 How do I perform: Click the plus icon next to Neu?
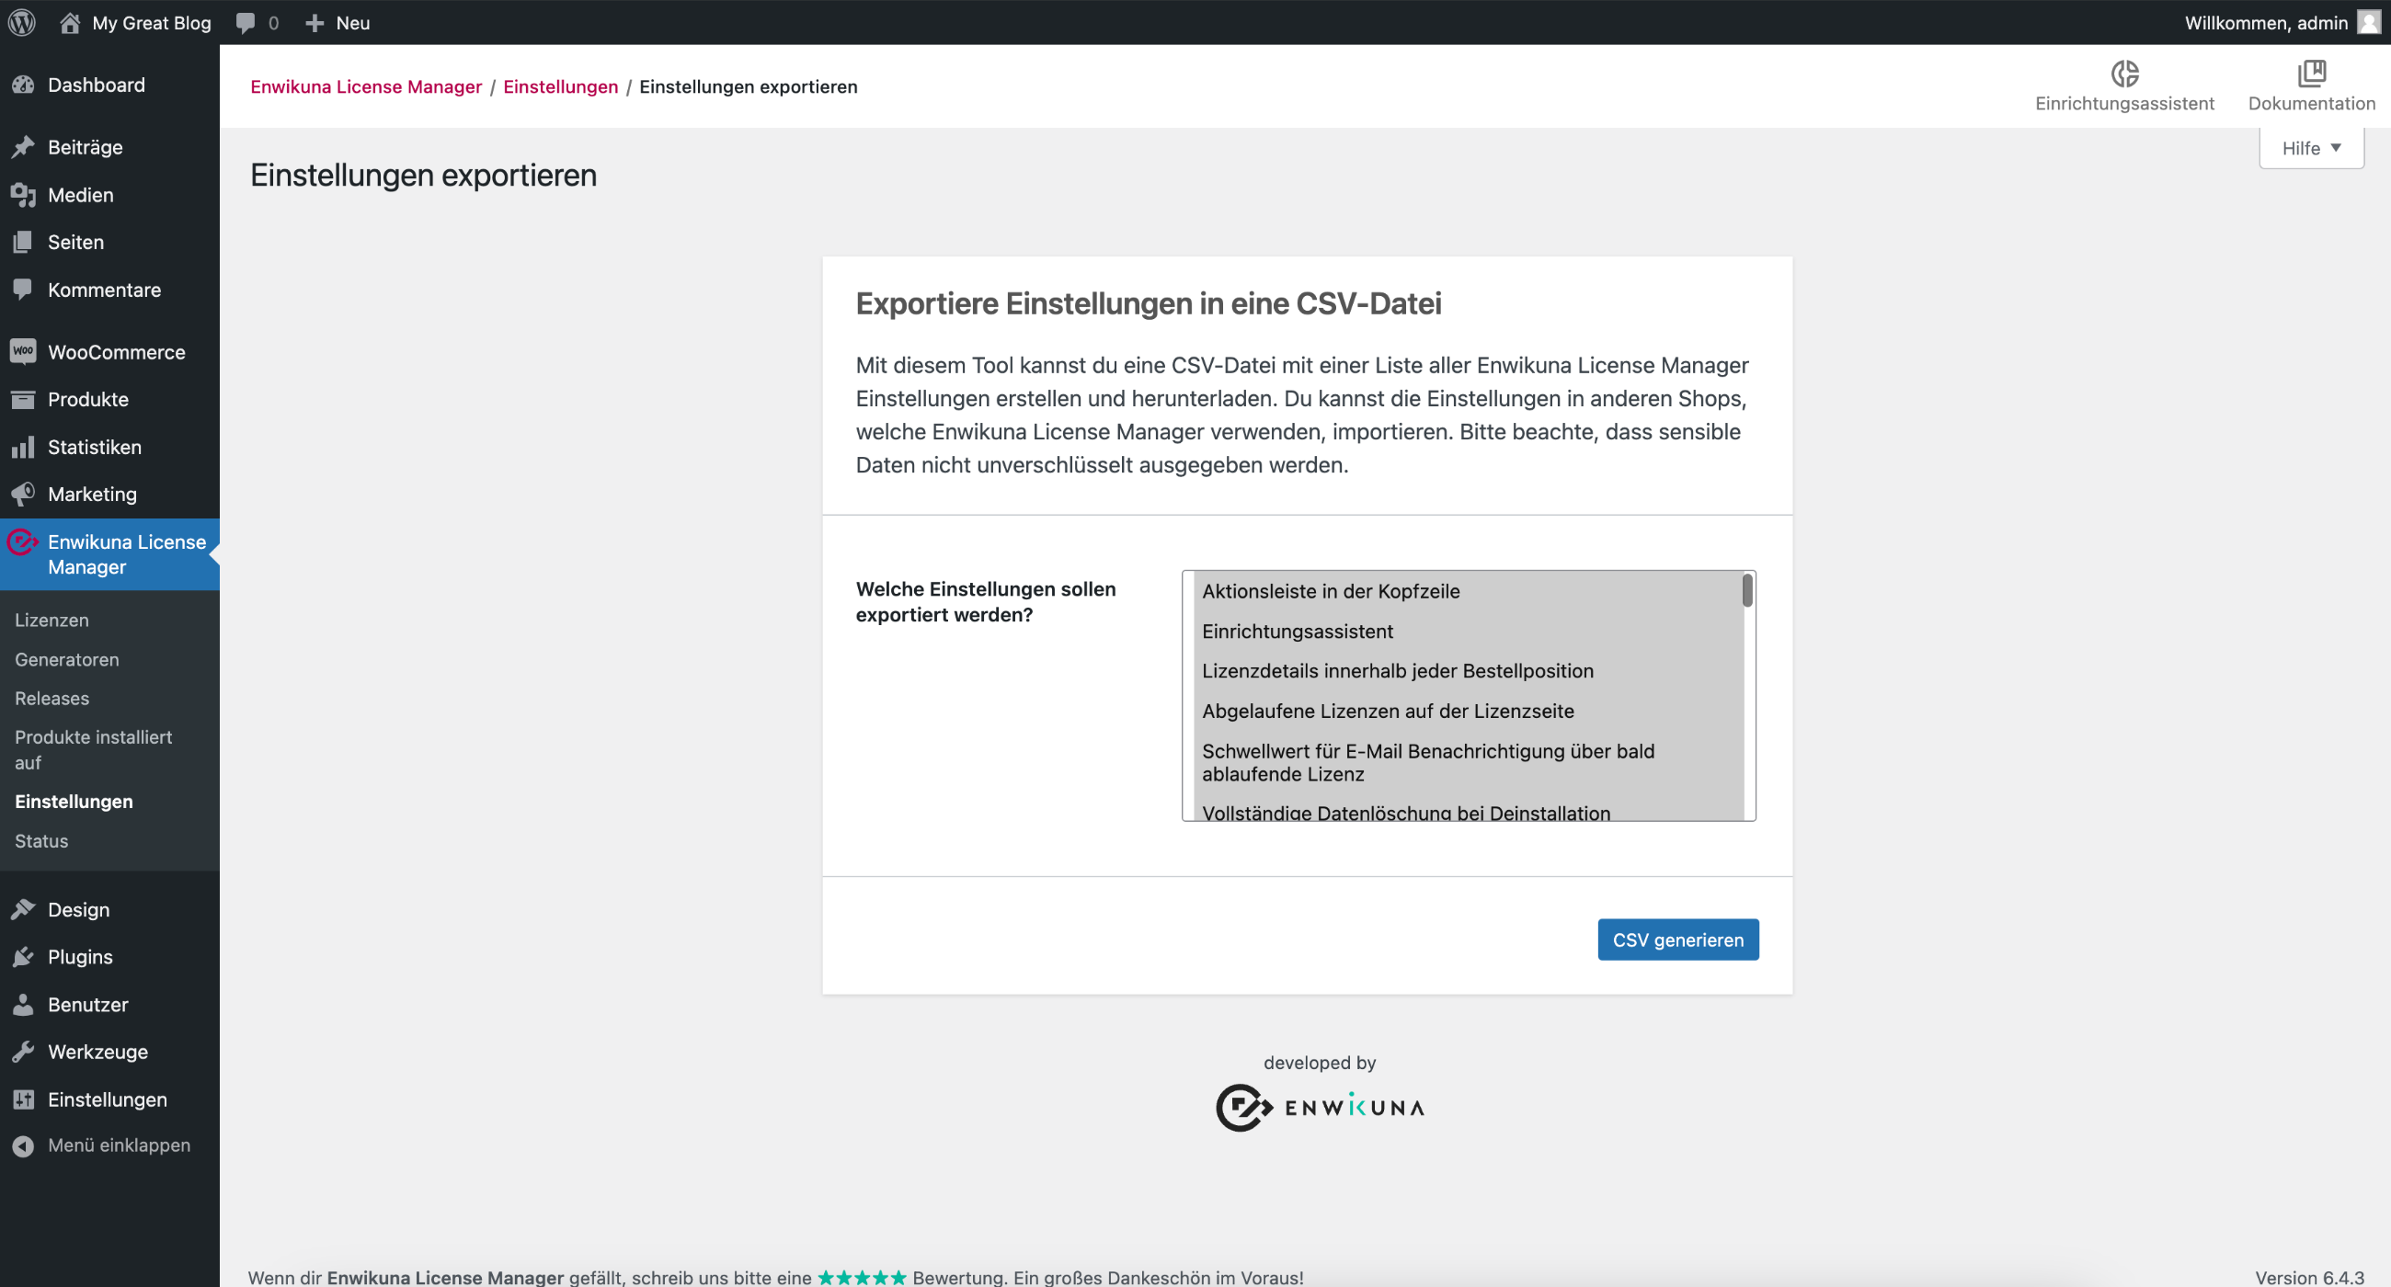coord(315,23)
